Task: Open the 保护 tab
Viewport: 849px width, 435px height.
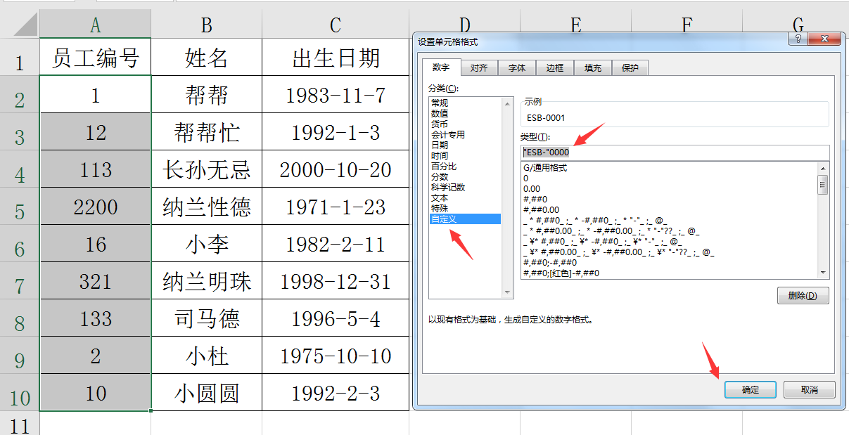Action: coord(630,68)
